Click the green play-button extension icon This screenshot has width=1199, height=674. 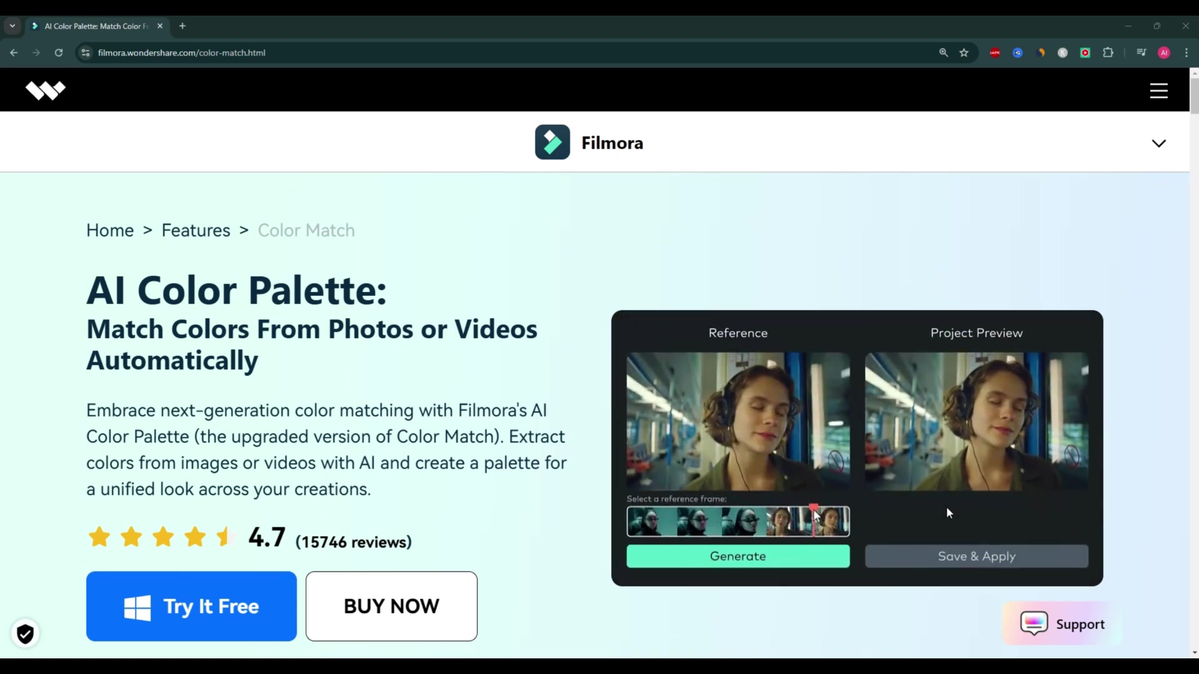(1085, 52)
